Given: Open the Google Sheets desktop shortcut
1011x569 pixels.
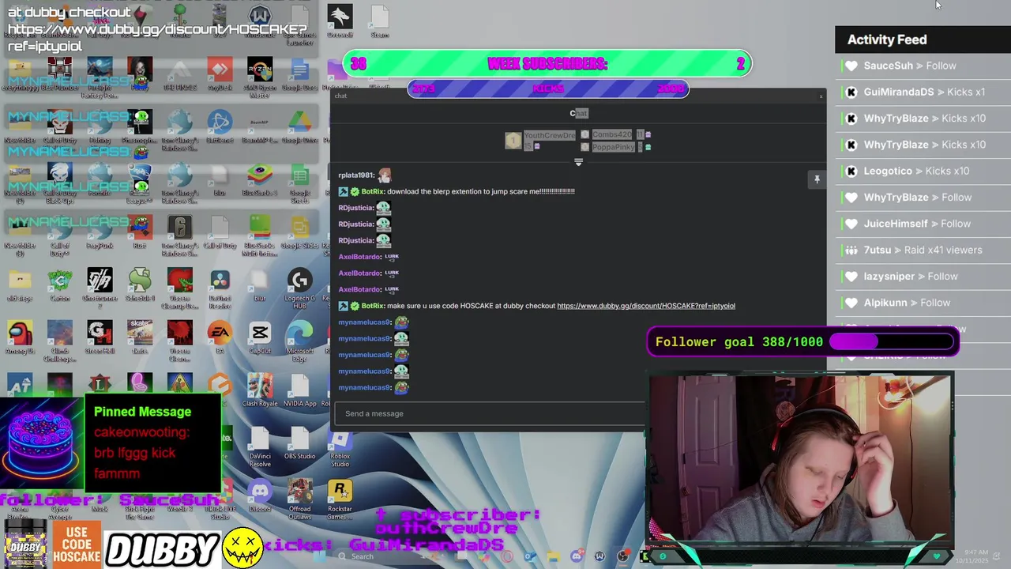Looking at the screenshot, I should [299, 184].
